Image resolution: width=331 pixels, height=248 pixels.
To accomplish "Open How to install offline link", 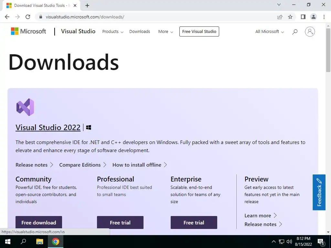I will [140, 165].
